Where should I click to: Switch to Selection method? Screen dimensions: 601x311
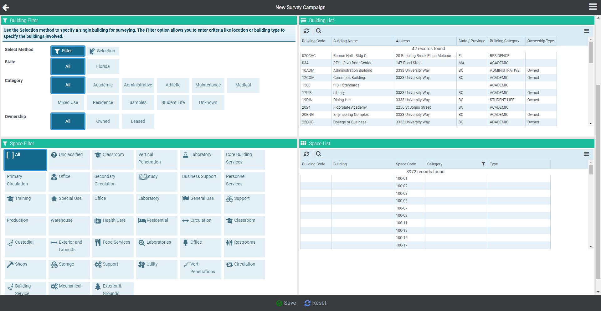[x=103, y=51]
